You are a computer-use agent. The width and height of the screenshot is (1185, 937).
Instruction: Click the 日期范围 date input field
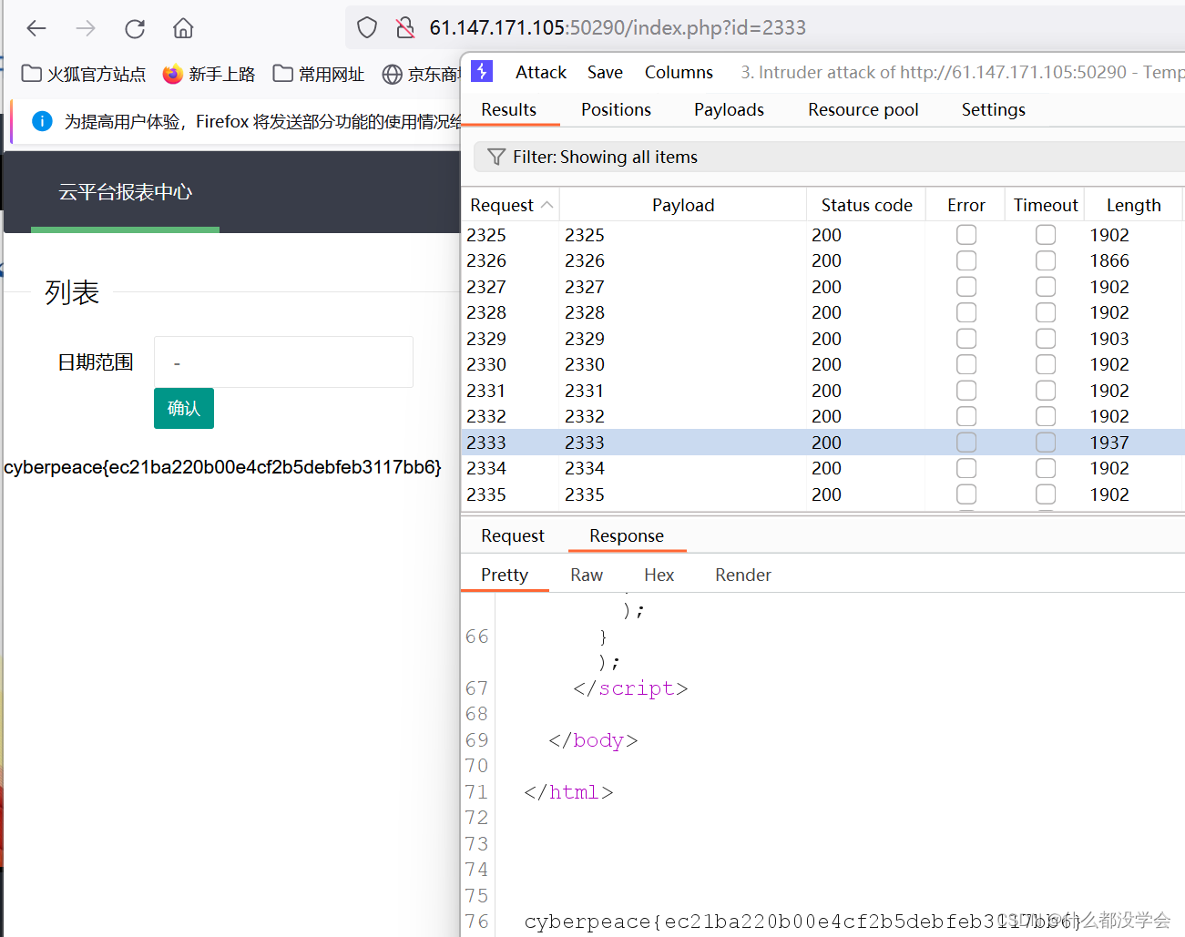coord(283,362)
